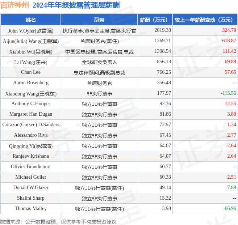The width and height of the screenshot is (238, 225).
Task: Click the 姓名 column header
Action: point(31,20)
